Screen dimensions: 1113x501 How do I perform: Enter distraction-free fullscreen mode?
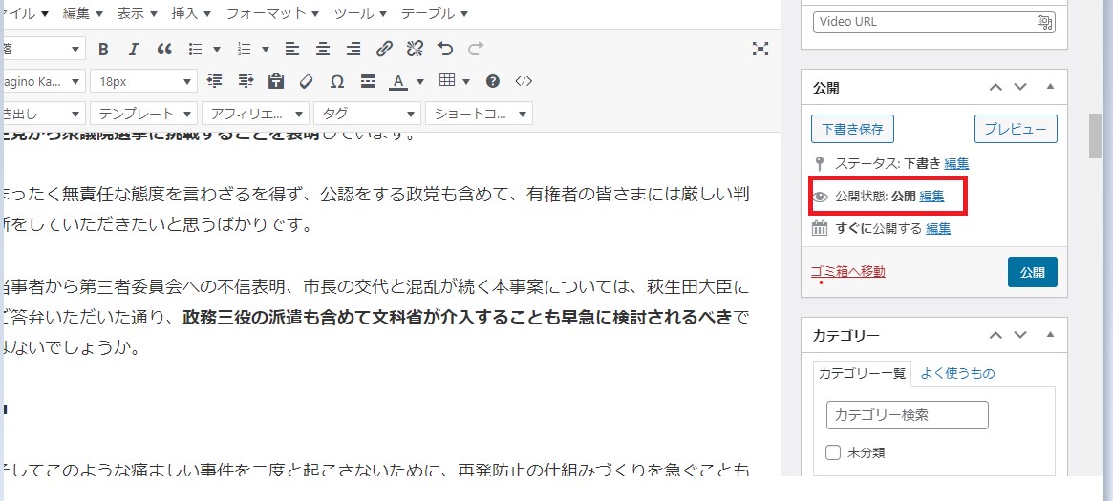[x=760, y=49]
